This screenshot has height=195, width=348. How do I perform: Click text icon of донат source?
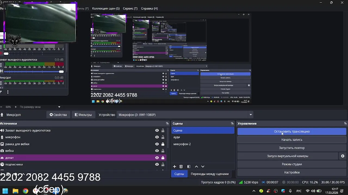(2, 158)
